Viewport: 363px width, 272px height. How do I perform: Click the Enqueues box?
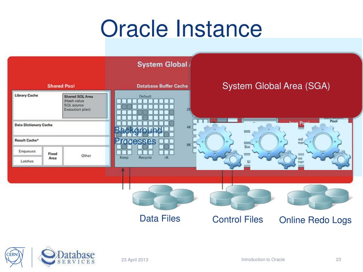click(27, 151)
